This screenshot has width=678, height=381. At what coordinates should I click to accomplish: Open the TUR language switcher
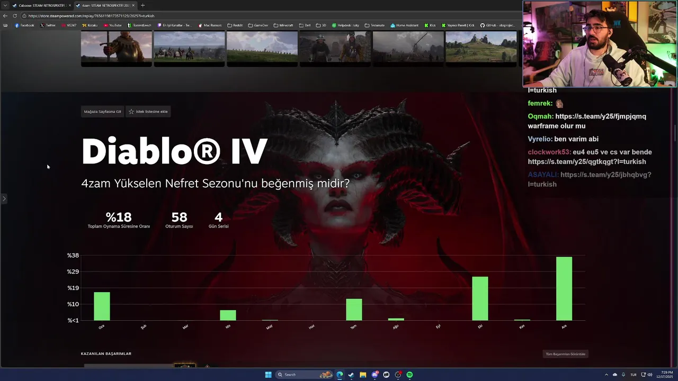(633, 375)
